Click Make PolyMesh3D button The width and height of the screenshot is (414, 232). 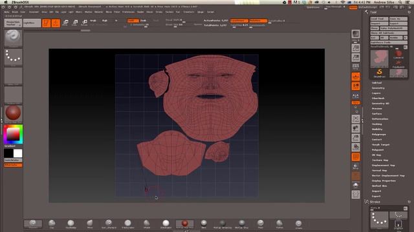point(394,28)
